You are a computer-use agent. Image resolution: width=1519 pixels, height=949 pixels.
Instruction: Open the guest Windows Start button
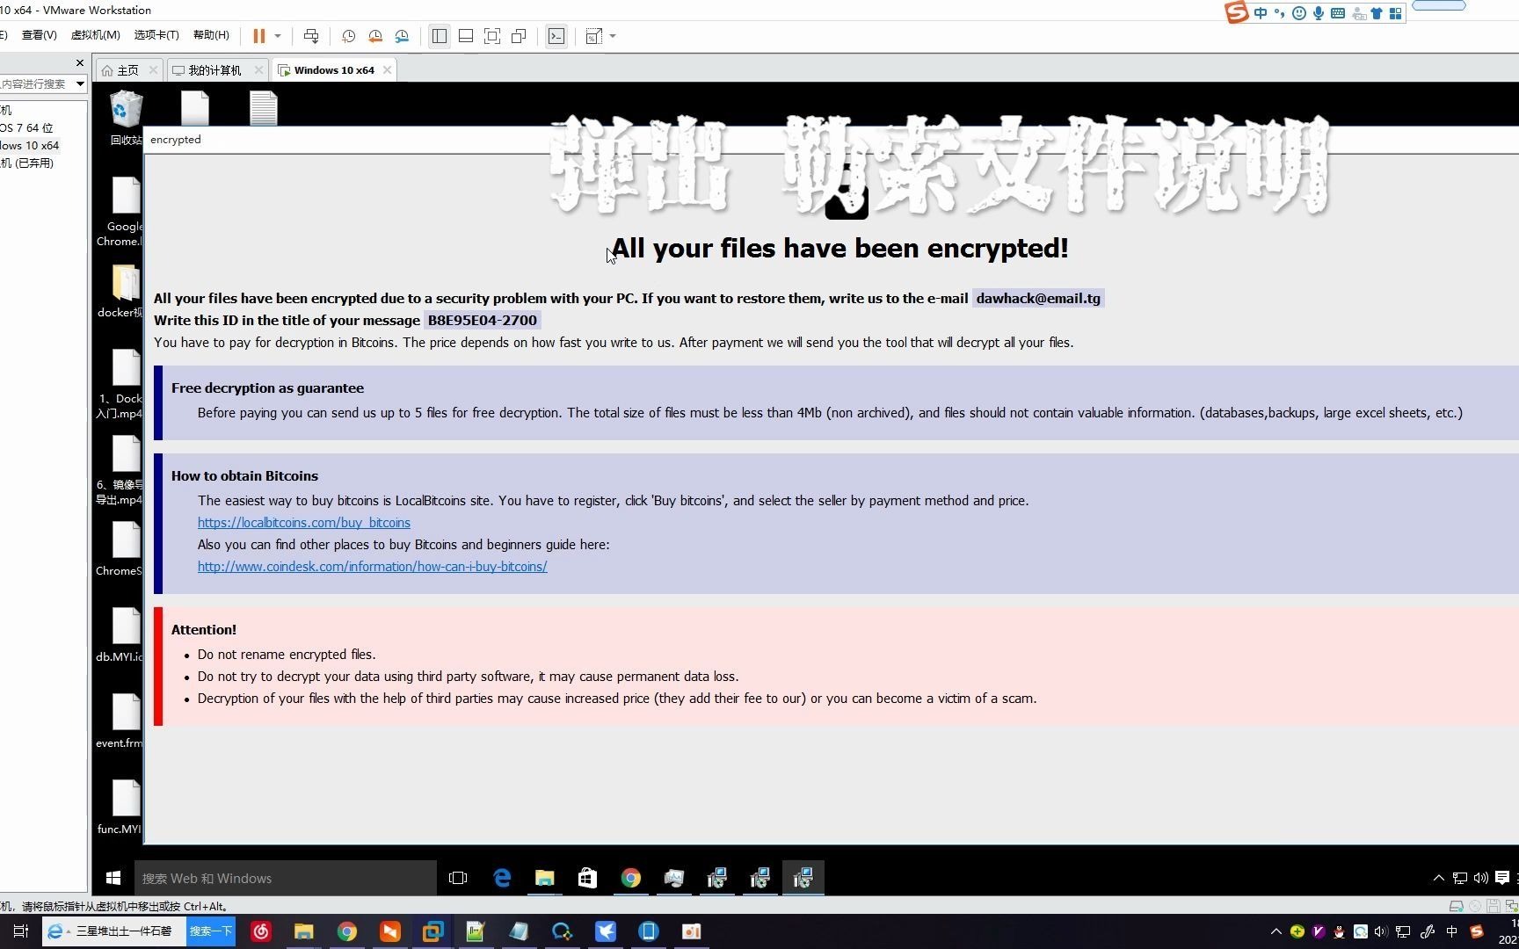113,878
